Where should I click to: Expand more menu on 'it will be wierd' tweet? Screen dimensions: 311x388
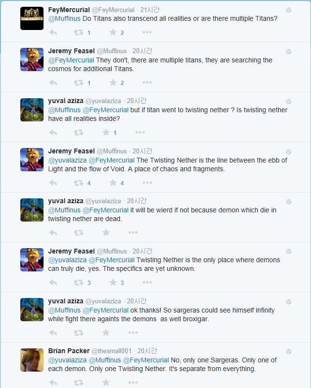click(133, 233)
